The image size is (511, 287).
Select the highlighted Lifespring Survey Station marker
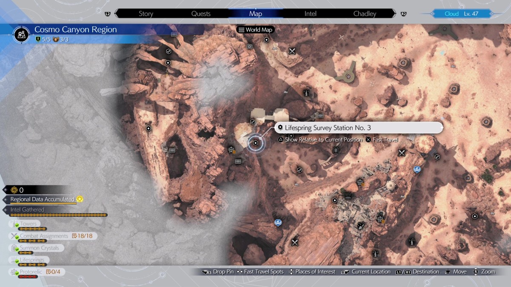tap(255, 143)
